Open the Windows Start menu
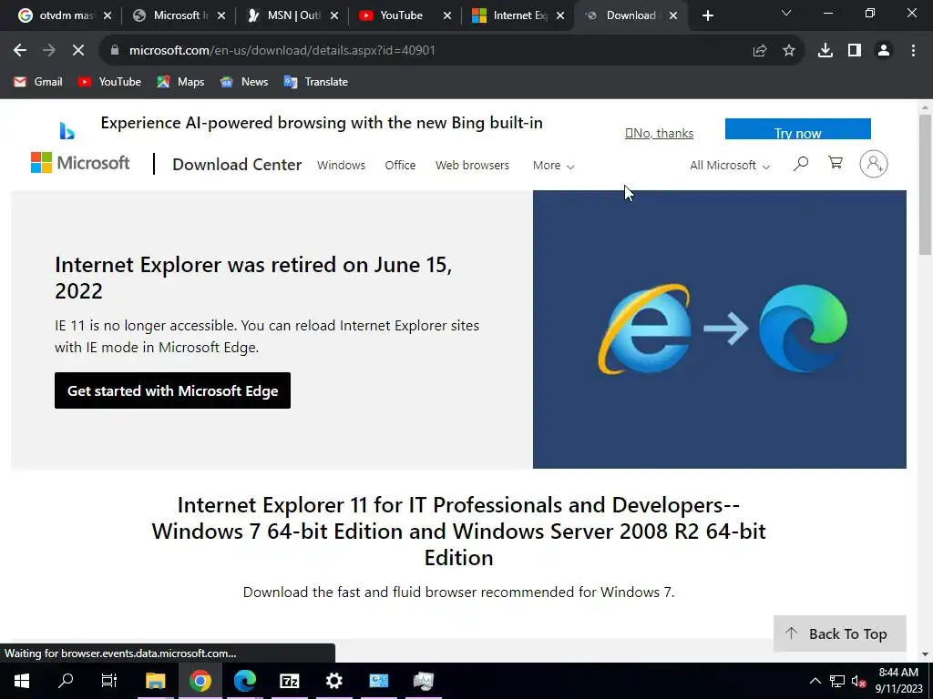933x699 pixels. [22, 681]
